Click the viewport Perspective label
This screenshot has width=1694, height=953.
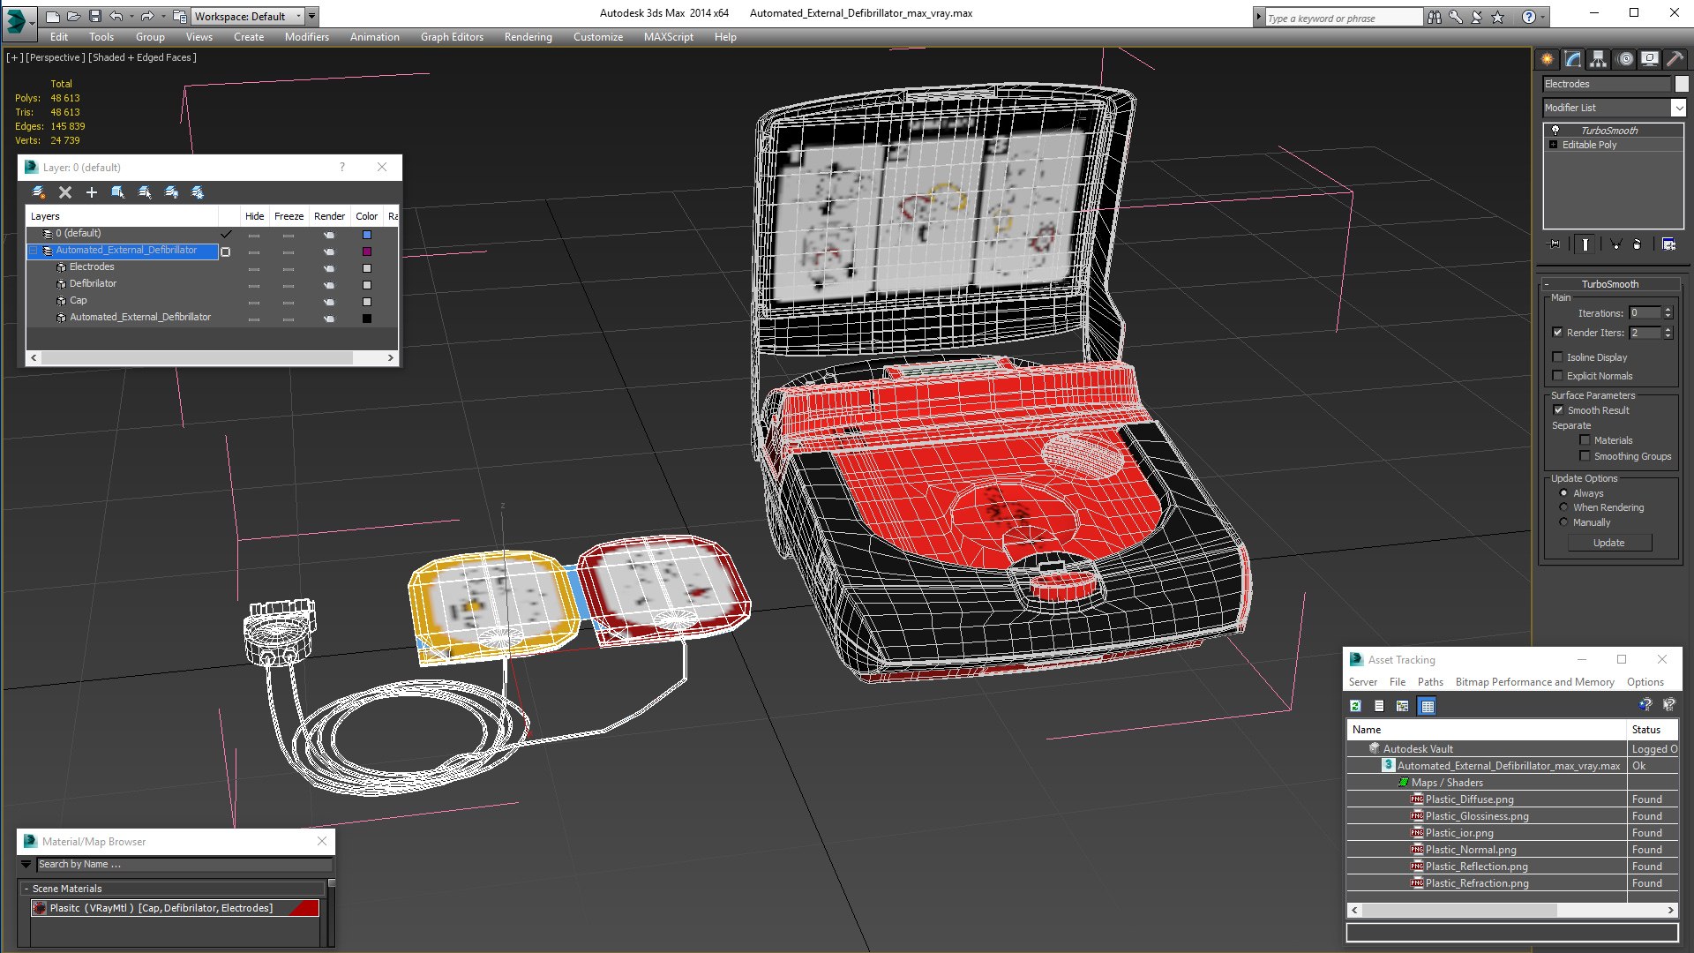(56, 57)
